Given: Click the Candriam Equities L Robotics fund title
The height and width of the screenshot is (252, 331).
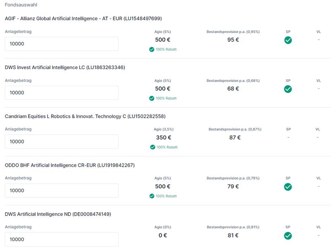Looking at the screenshot, I should tap(85, 116).
